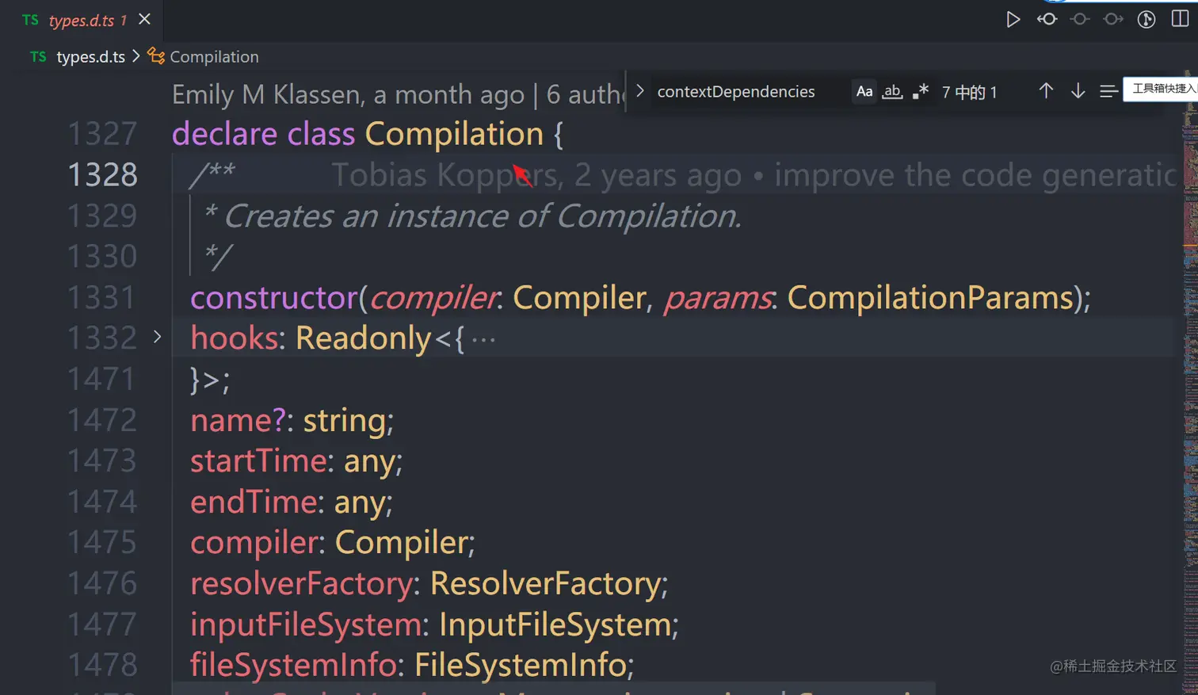This screenshot has width=1198, height=695.
Task: Open types.d.ts in the breadcrumb
Action: (90, 57)
